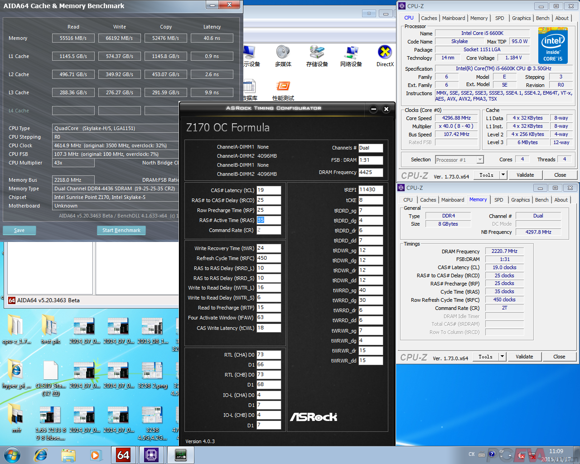This screenshot has height=464, width=580.
Task: Click the tREFI 11430 field
Action: tap(371, 190)
